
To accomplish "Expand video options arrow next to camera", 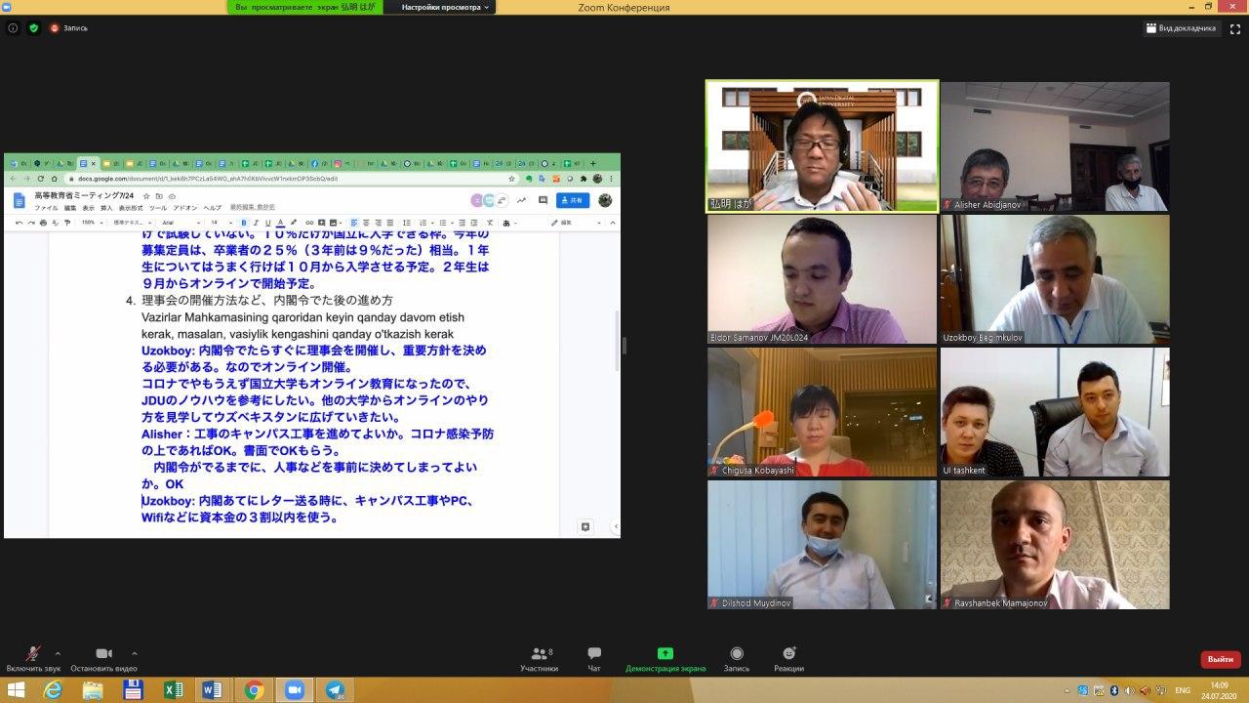I will pyautogui.click(x=134, y=653).
